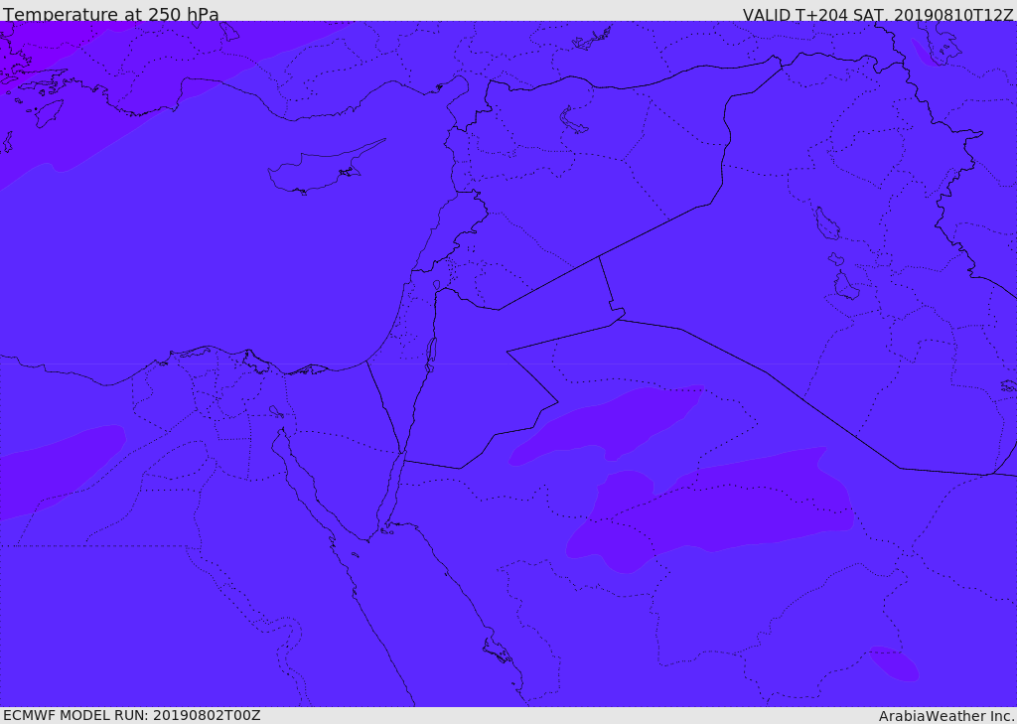1017x724 pixels.
Task: Click the 'ECMWF MODEL RUN: 20190802T00Z' footer text
Action: coord(132,715)
